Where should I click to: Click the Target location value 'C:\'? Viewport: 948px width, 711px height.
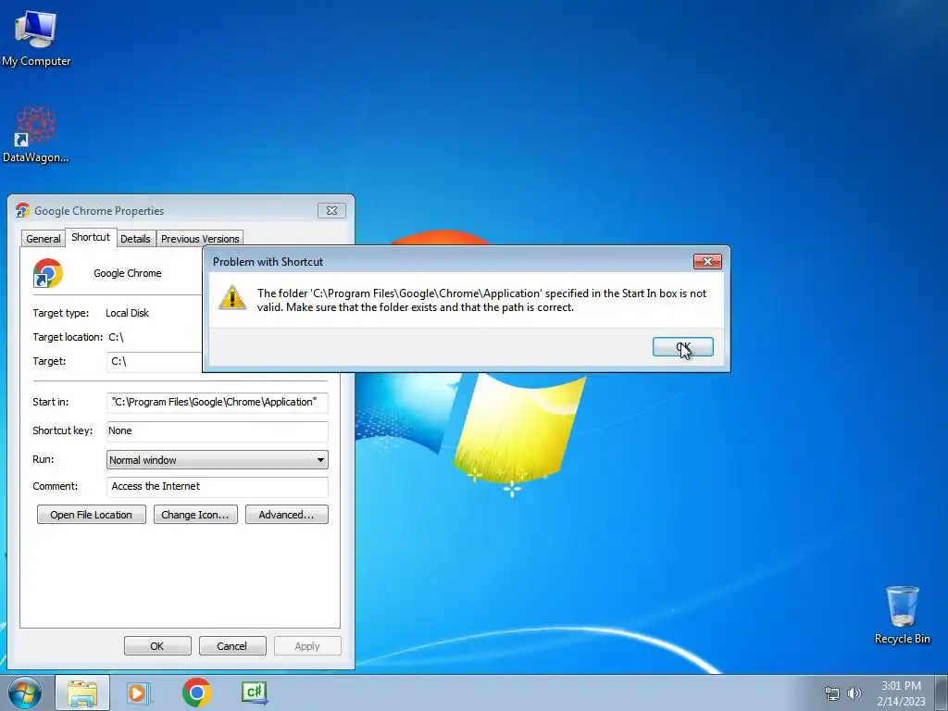click(x=116, y=337)
